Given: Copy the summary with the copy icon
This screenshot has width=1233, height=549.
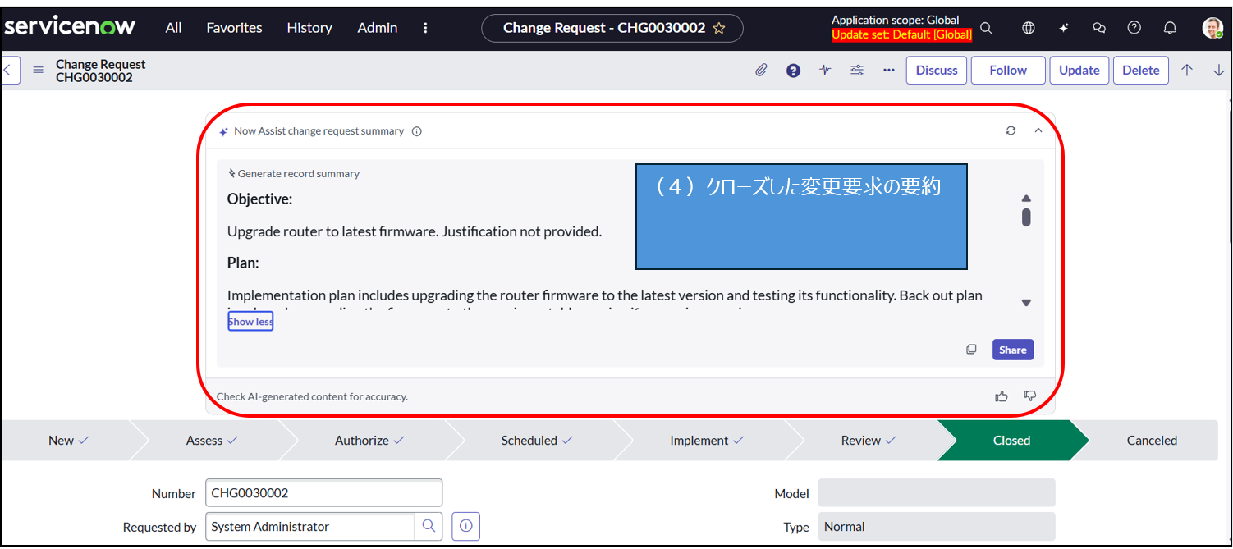Looking at the screenshot, I should [x=972, y=350].
